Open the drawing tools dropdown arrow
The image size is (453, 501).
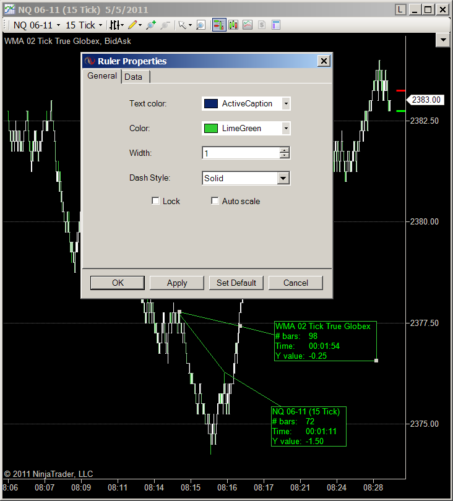pos(140,25)
